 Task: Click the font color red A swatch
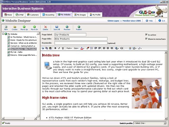(82, 48)
